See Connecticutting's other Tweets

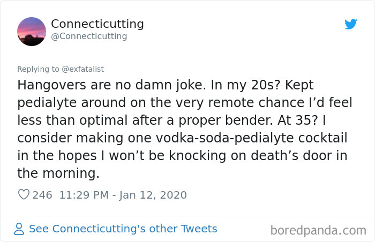click(123, 229)
